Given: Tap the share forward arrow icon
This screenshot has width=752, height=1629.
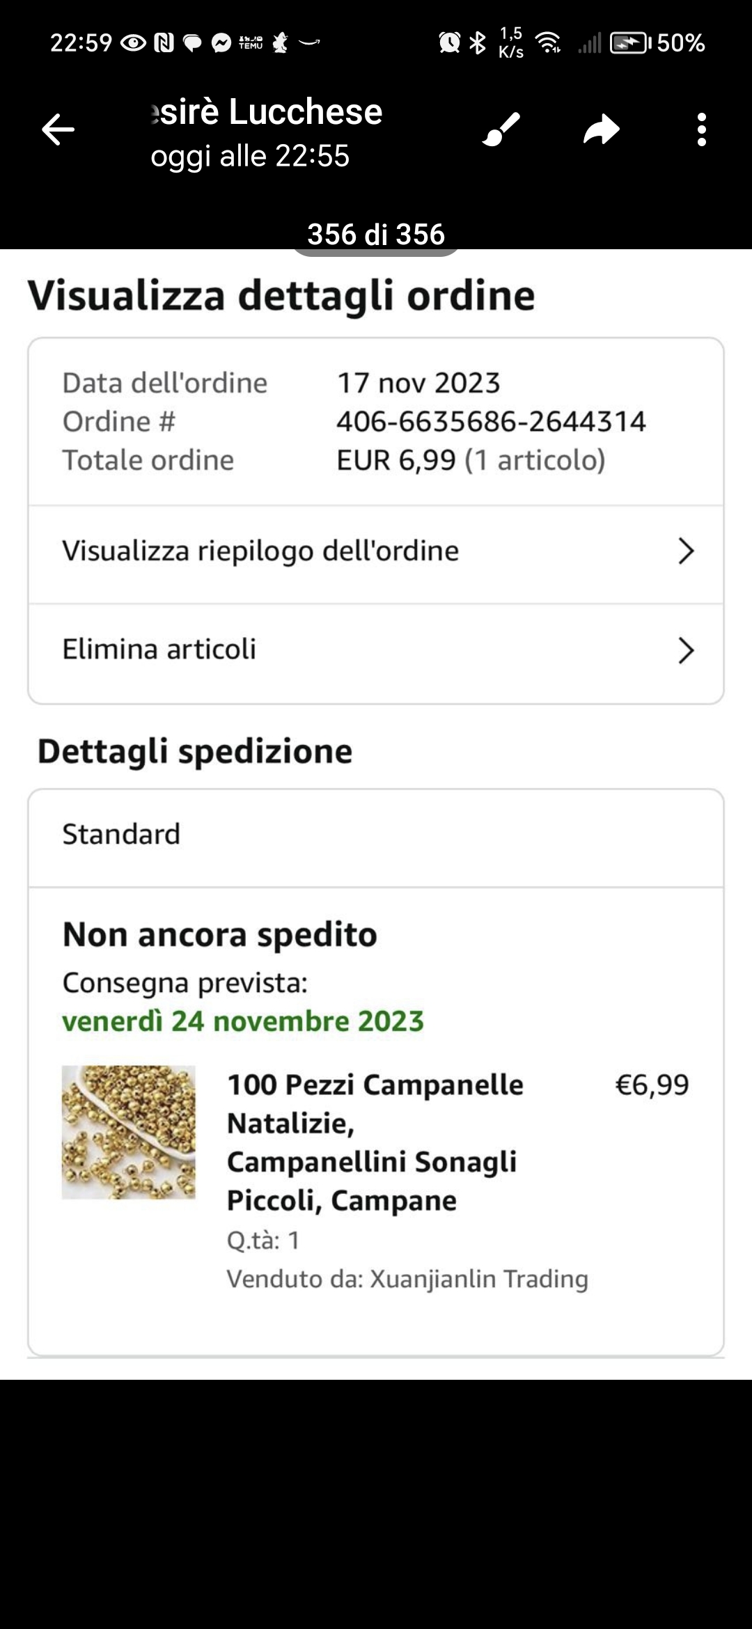Looking at the screenshot, I should (601, 129).
